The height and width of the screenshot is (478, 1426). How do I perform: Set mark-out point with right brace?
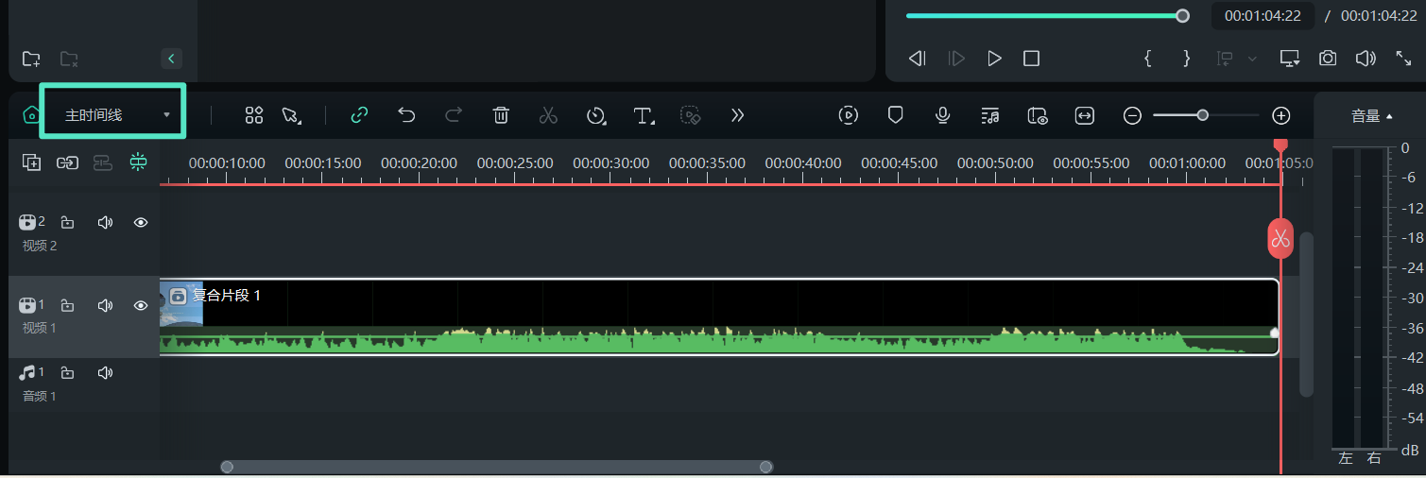1187,59
